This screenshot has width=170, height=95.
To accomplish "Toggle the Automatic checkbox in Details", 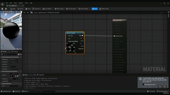I will click(x=10, y=64).
